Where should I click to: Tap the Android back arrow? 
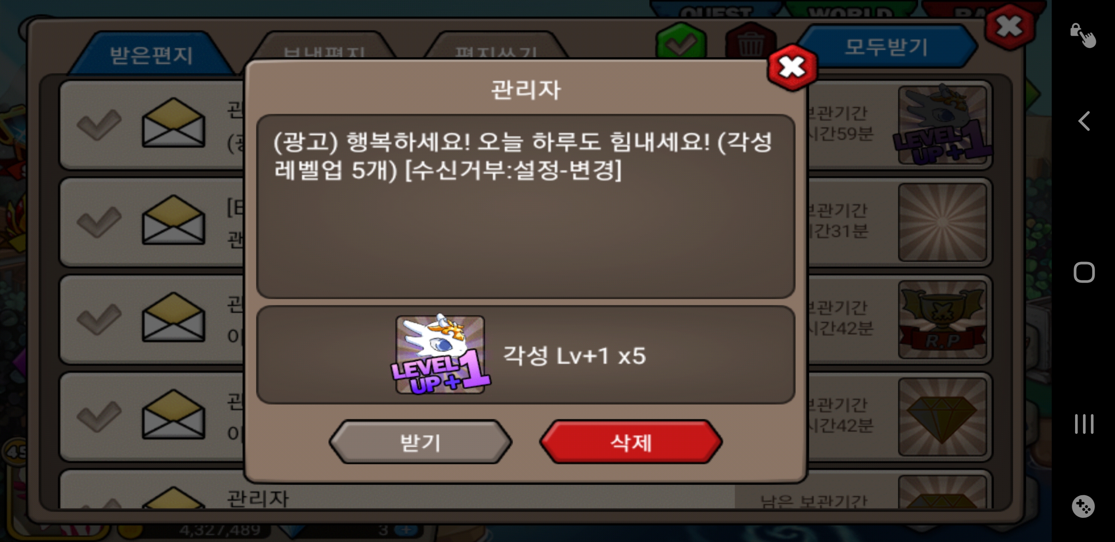point(1084,121)
